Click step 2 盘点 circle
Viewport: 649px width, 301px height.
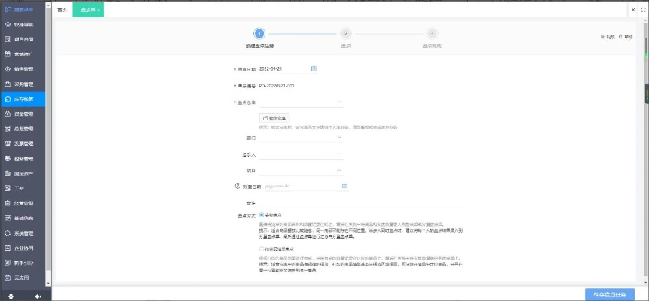pos(346,34)
